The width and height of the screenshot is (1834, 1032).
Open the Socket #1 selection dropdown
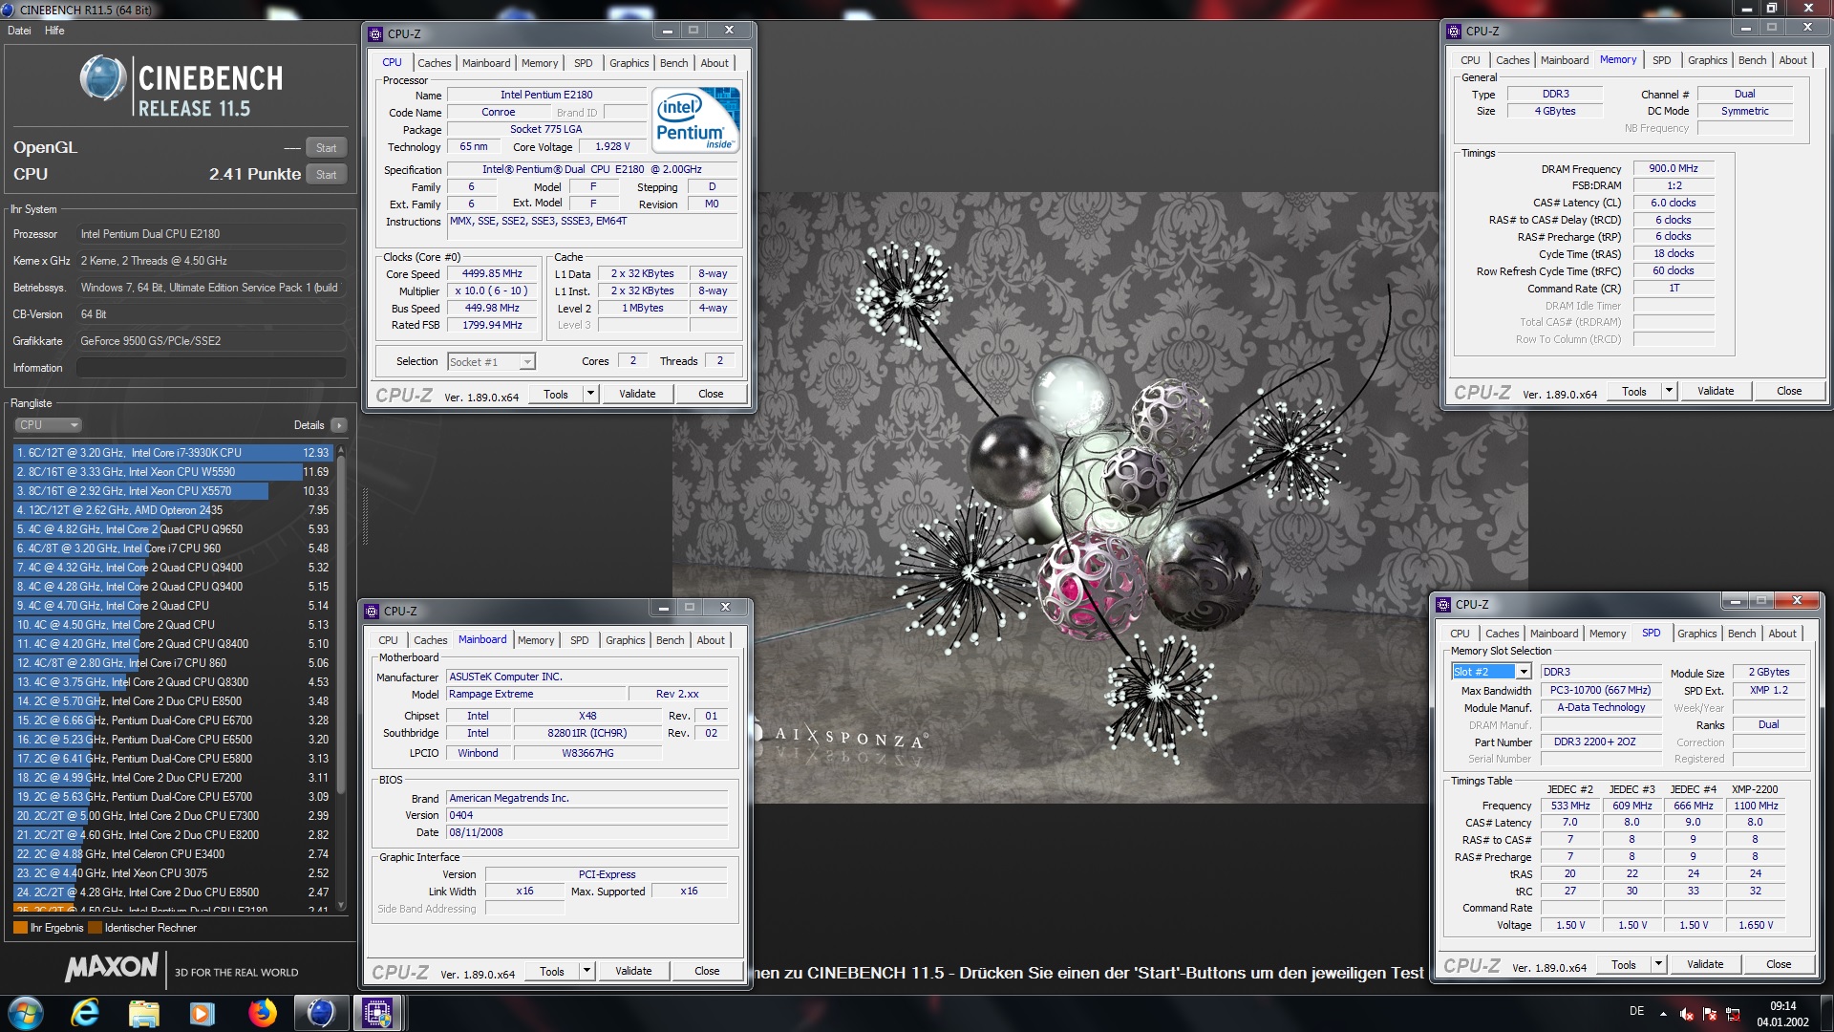(x=492, y=362)
